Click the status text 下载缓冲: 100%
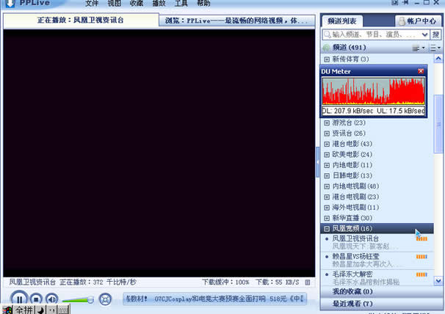 (225, 282)
